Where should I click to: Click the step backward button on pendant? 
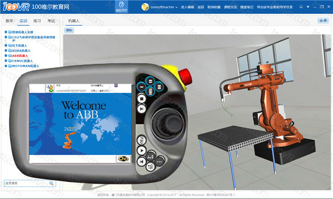tap(141, 162)
